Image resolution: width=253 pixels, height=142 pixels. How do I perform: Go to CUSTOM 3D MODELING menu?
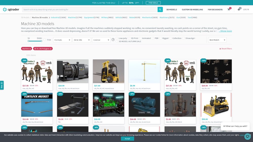coord(192,10)
